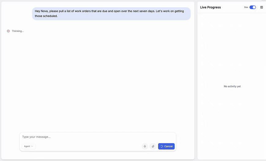Click "those scheduled." line in the message

pyautogui.click(x=46, y=16)
